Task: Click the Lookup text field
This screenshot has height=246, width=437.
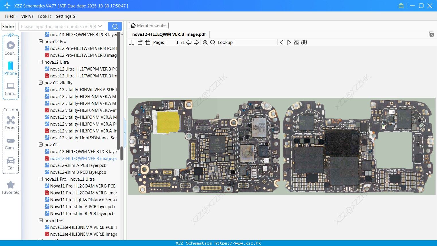Action: tap(256, 42)
